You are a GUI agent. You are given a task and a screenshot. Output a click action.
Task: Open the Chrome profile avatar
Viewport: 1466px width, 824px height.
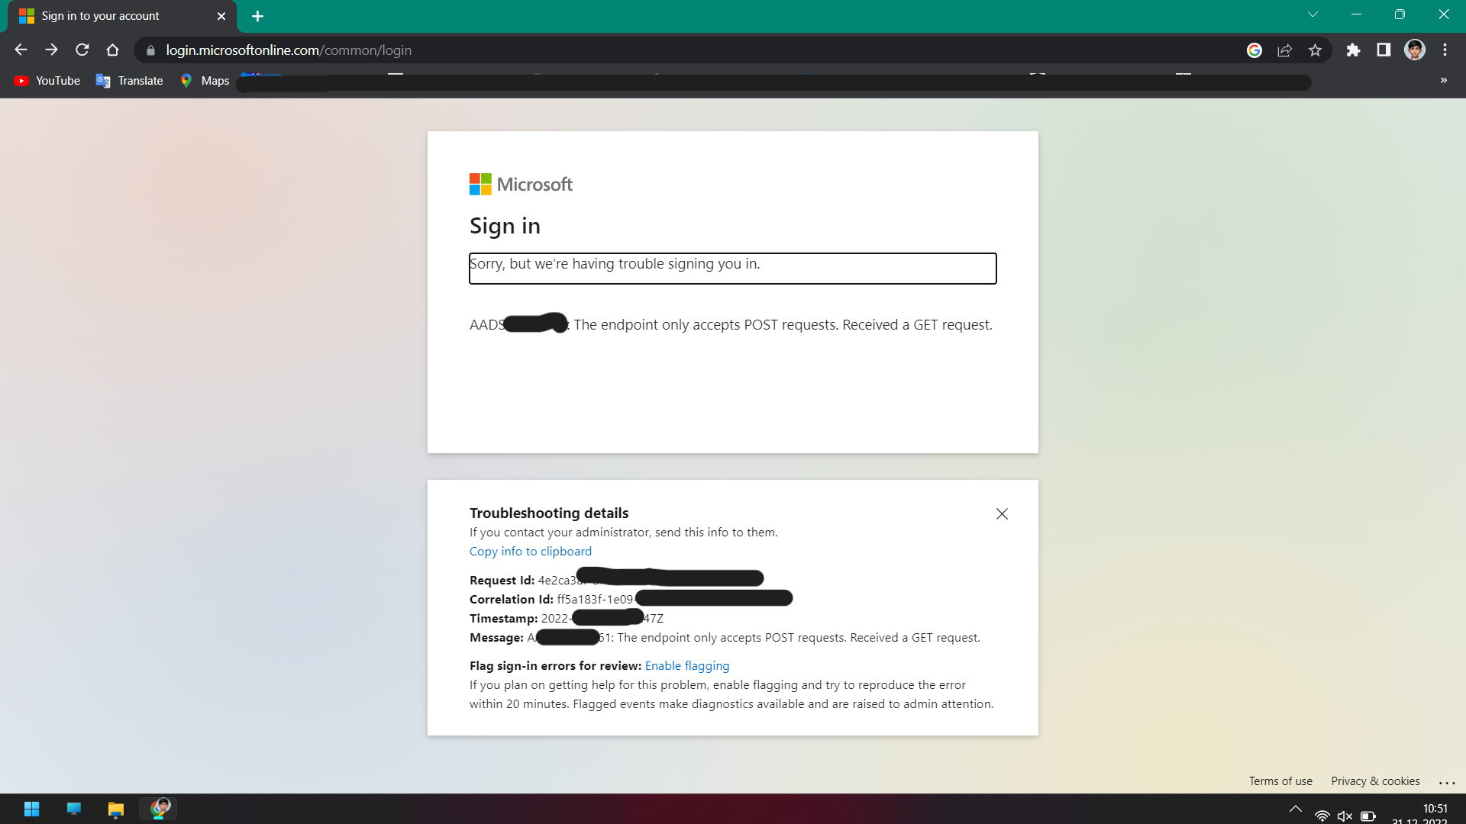coord(1414,50)
